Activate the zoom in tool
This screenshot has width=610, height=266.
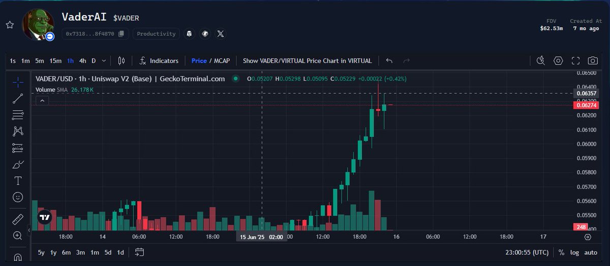pyautogui.click(x=18, y=236)
